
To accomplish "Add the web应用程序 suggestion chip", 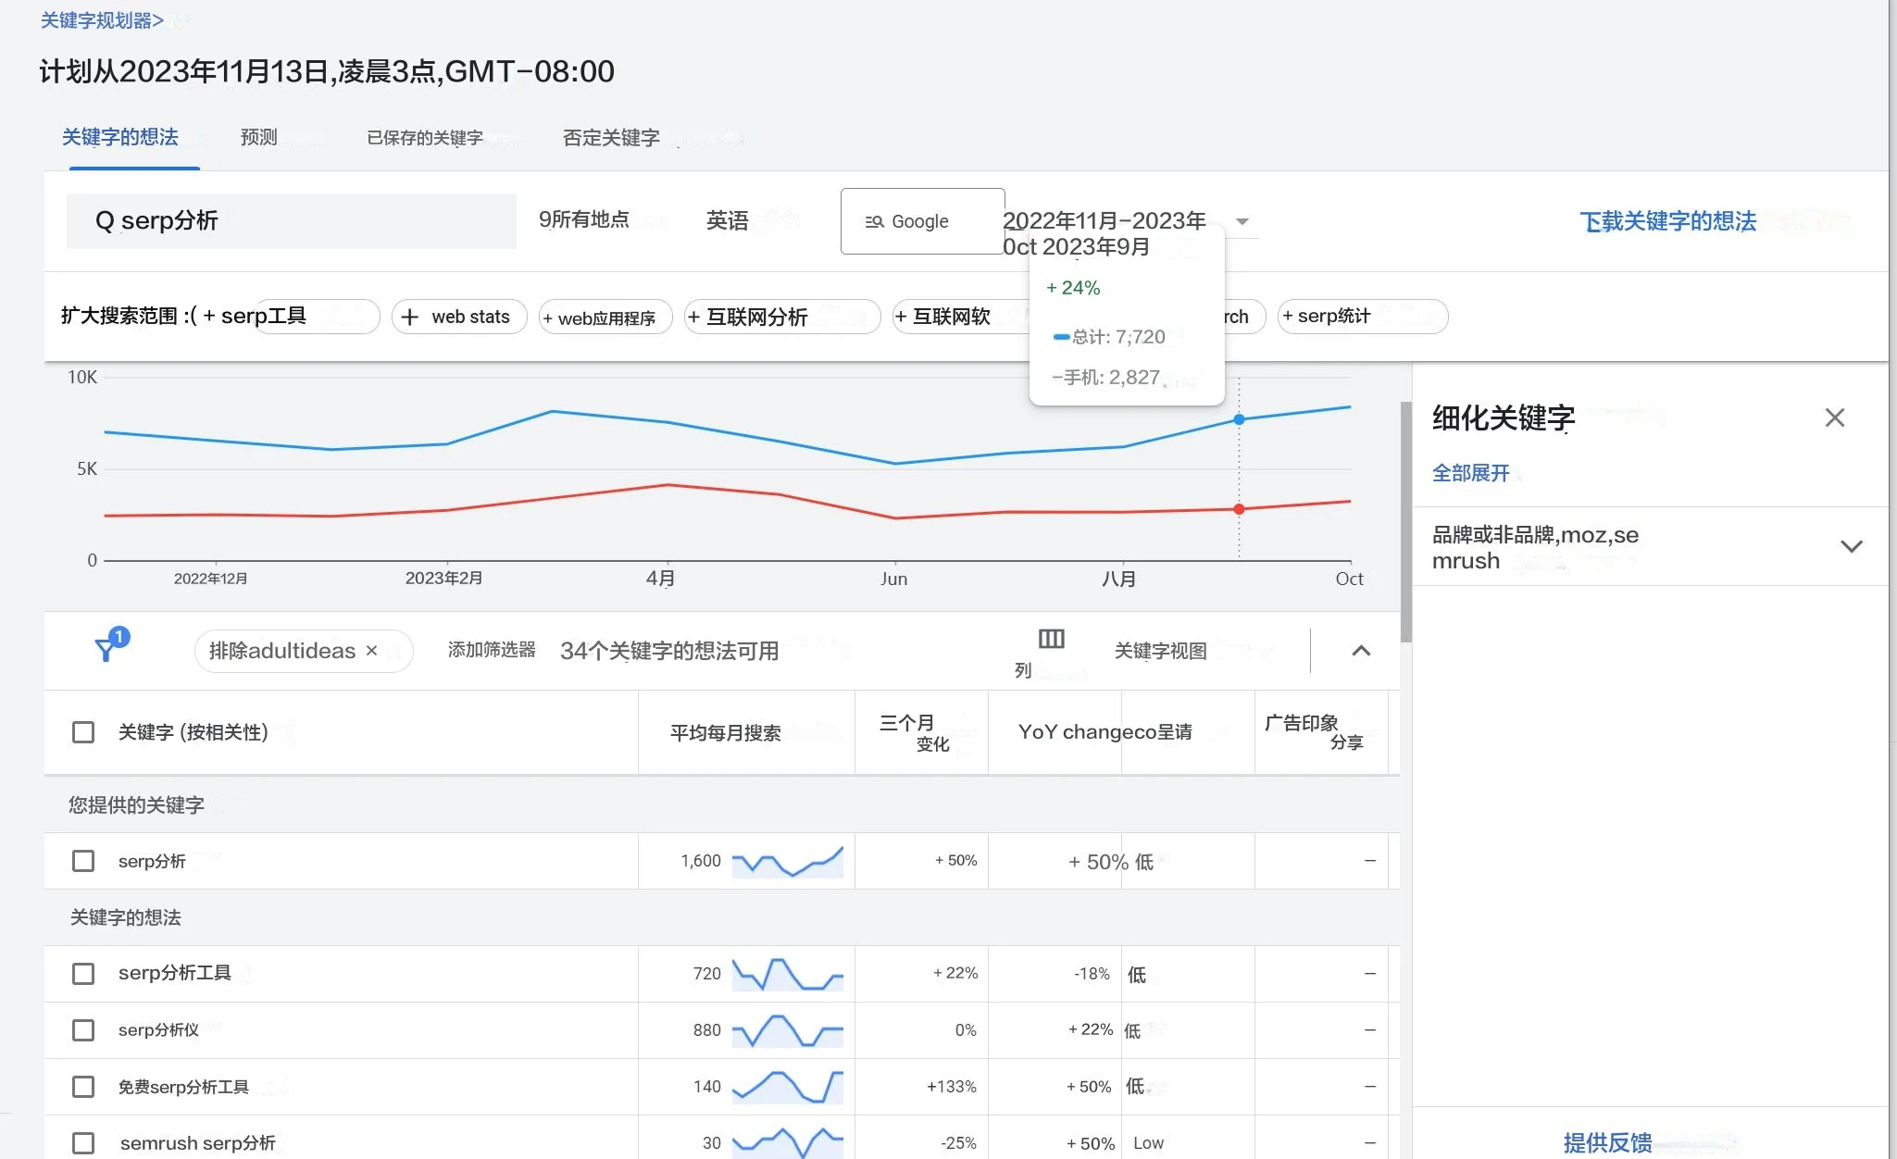I will [605, 318].
